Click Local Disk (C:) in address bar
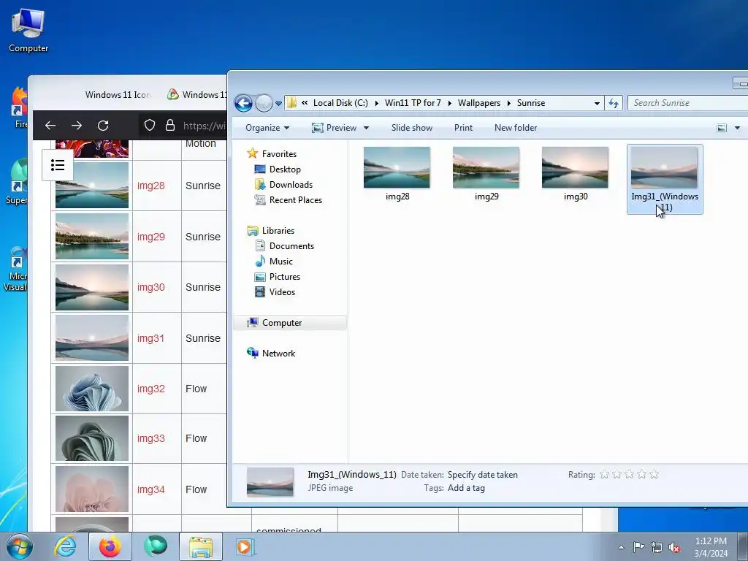748x561 pixels. coord(340,103)
